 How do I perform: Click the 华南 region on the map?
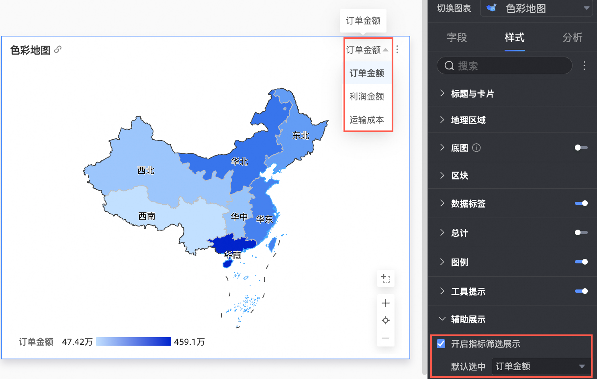pyautogui.click(x=233, y=244)
